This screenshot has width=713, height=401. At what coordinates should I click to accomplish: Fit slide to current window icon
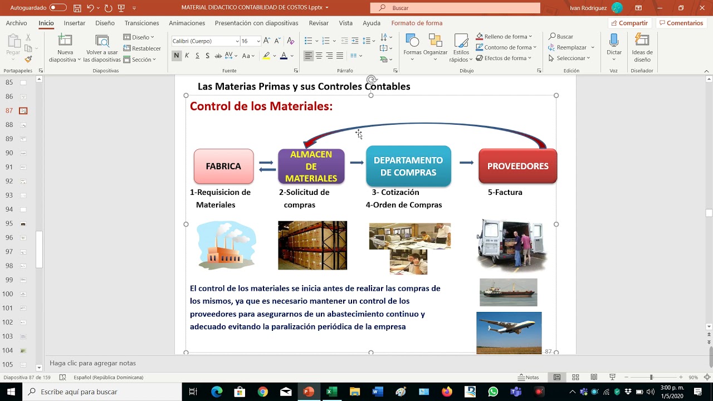click(707, 377)
